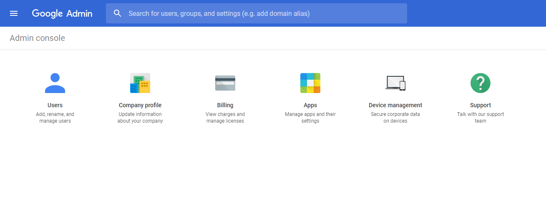
Task: Select the Billing credit card icon
Action: (225, 83)
